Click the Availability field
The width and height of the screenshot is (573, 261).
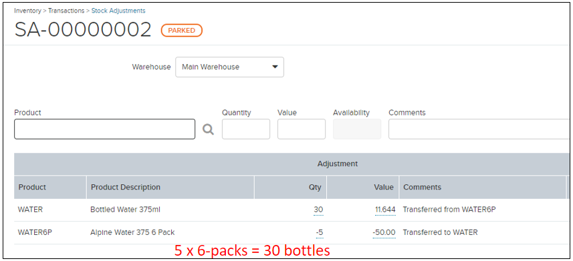point(357,129)
